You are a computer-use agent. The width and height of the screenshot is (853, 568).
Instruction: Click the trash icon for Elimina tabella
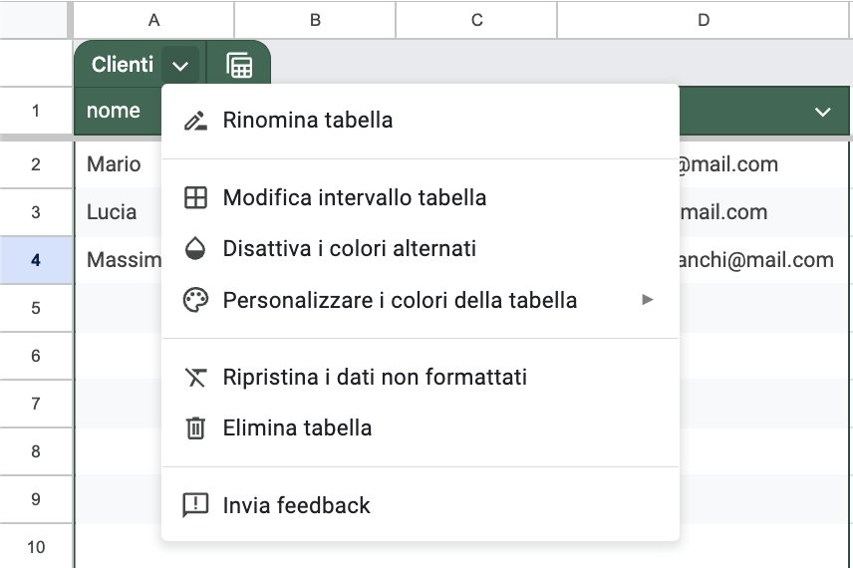tap(195, 428)
